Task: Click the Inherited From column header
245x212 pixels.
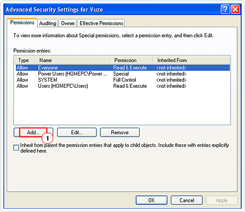Action: pyautogui.click(x=191, y=60)
